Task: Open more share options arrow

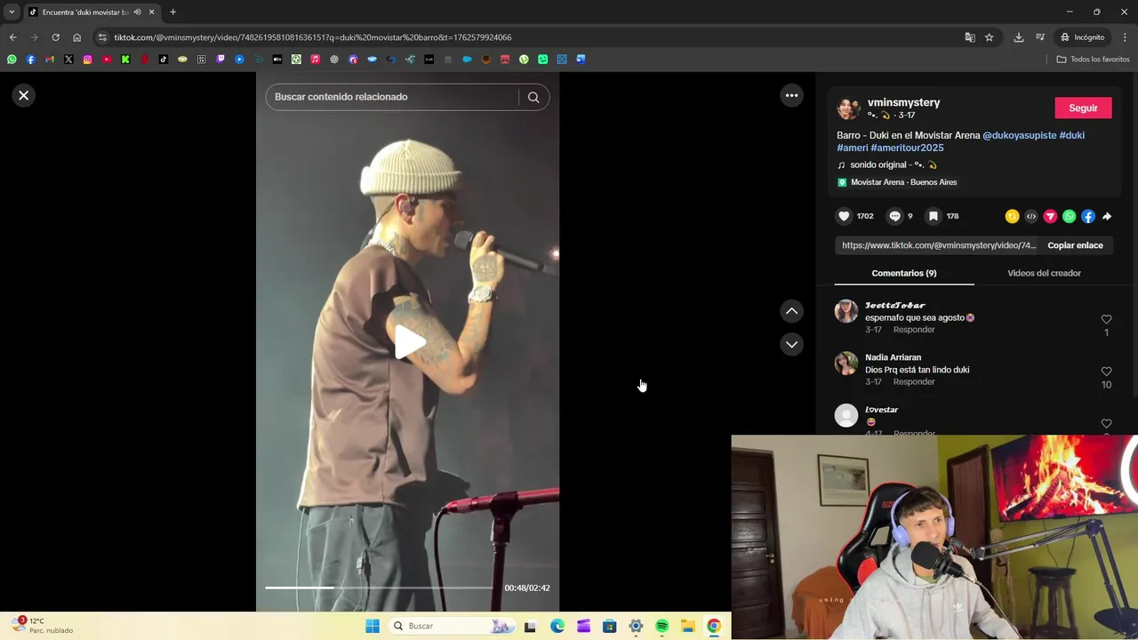Action: [1107, 216]
